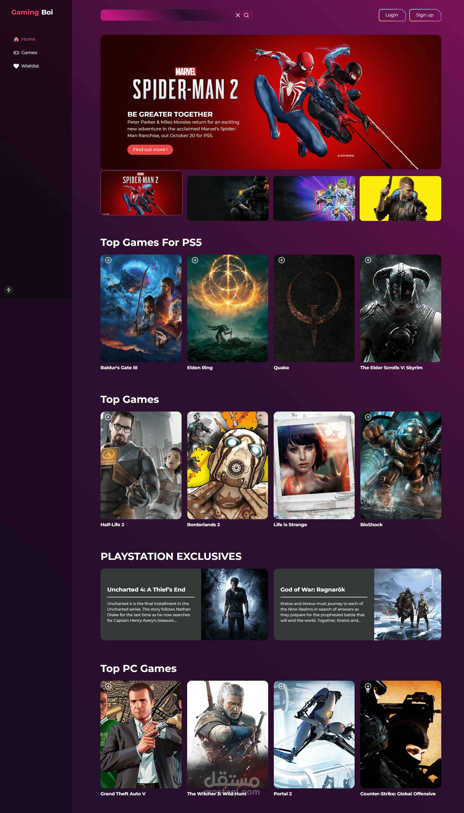Select the Spider-Man 2 carousel thumbnail
This screenshot has width=464, height=813.
pos(141,193)
